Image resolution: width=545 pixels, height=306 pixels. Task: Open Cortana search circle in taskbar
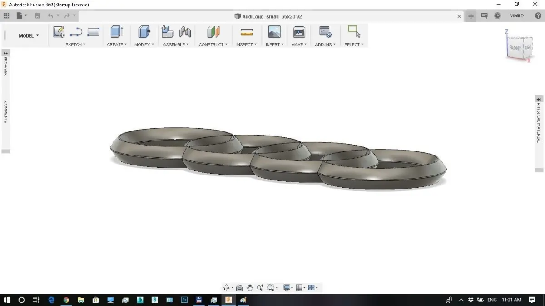point(21,300)
